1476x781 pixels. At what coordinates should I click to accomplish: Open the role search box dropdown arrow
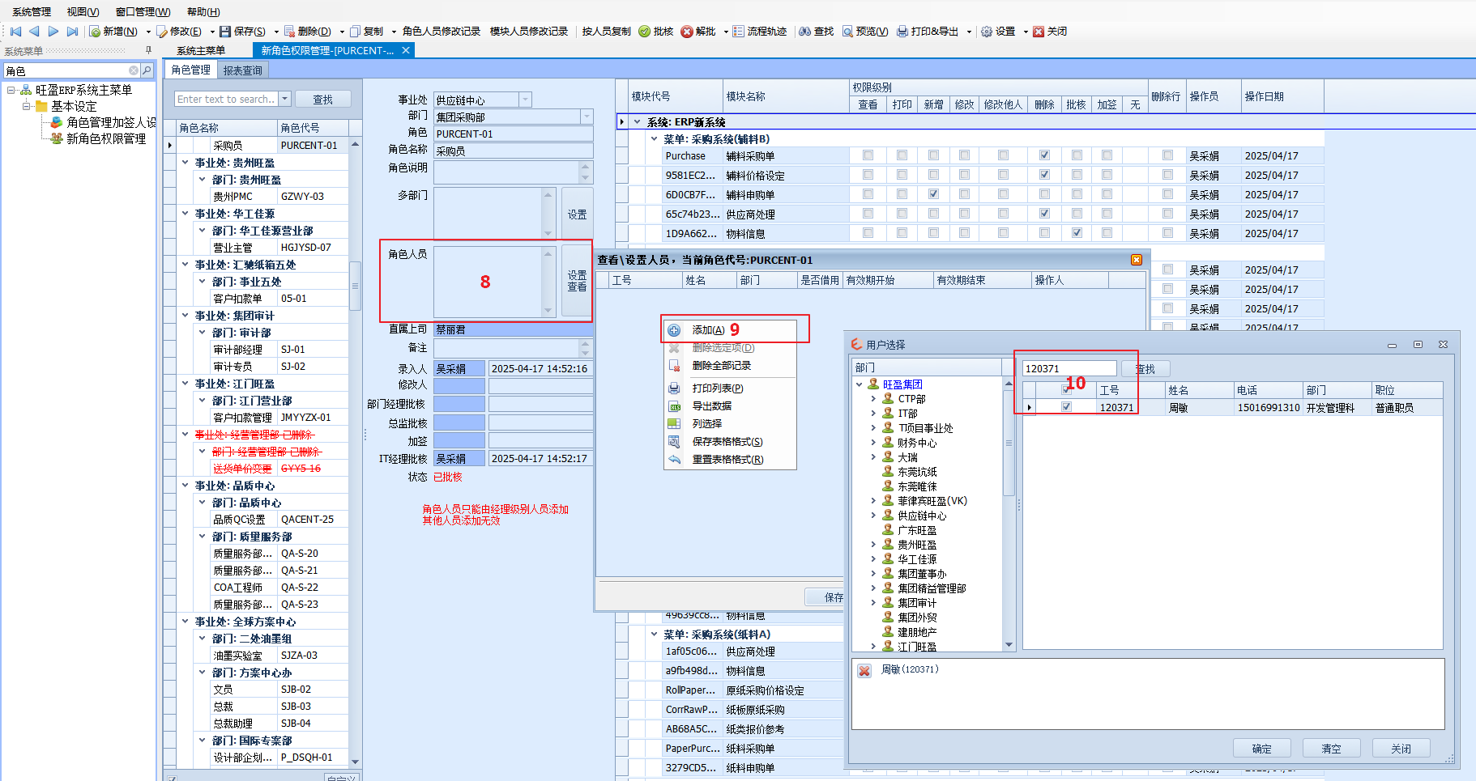[284, 99]
